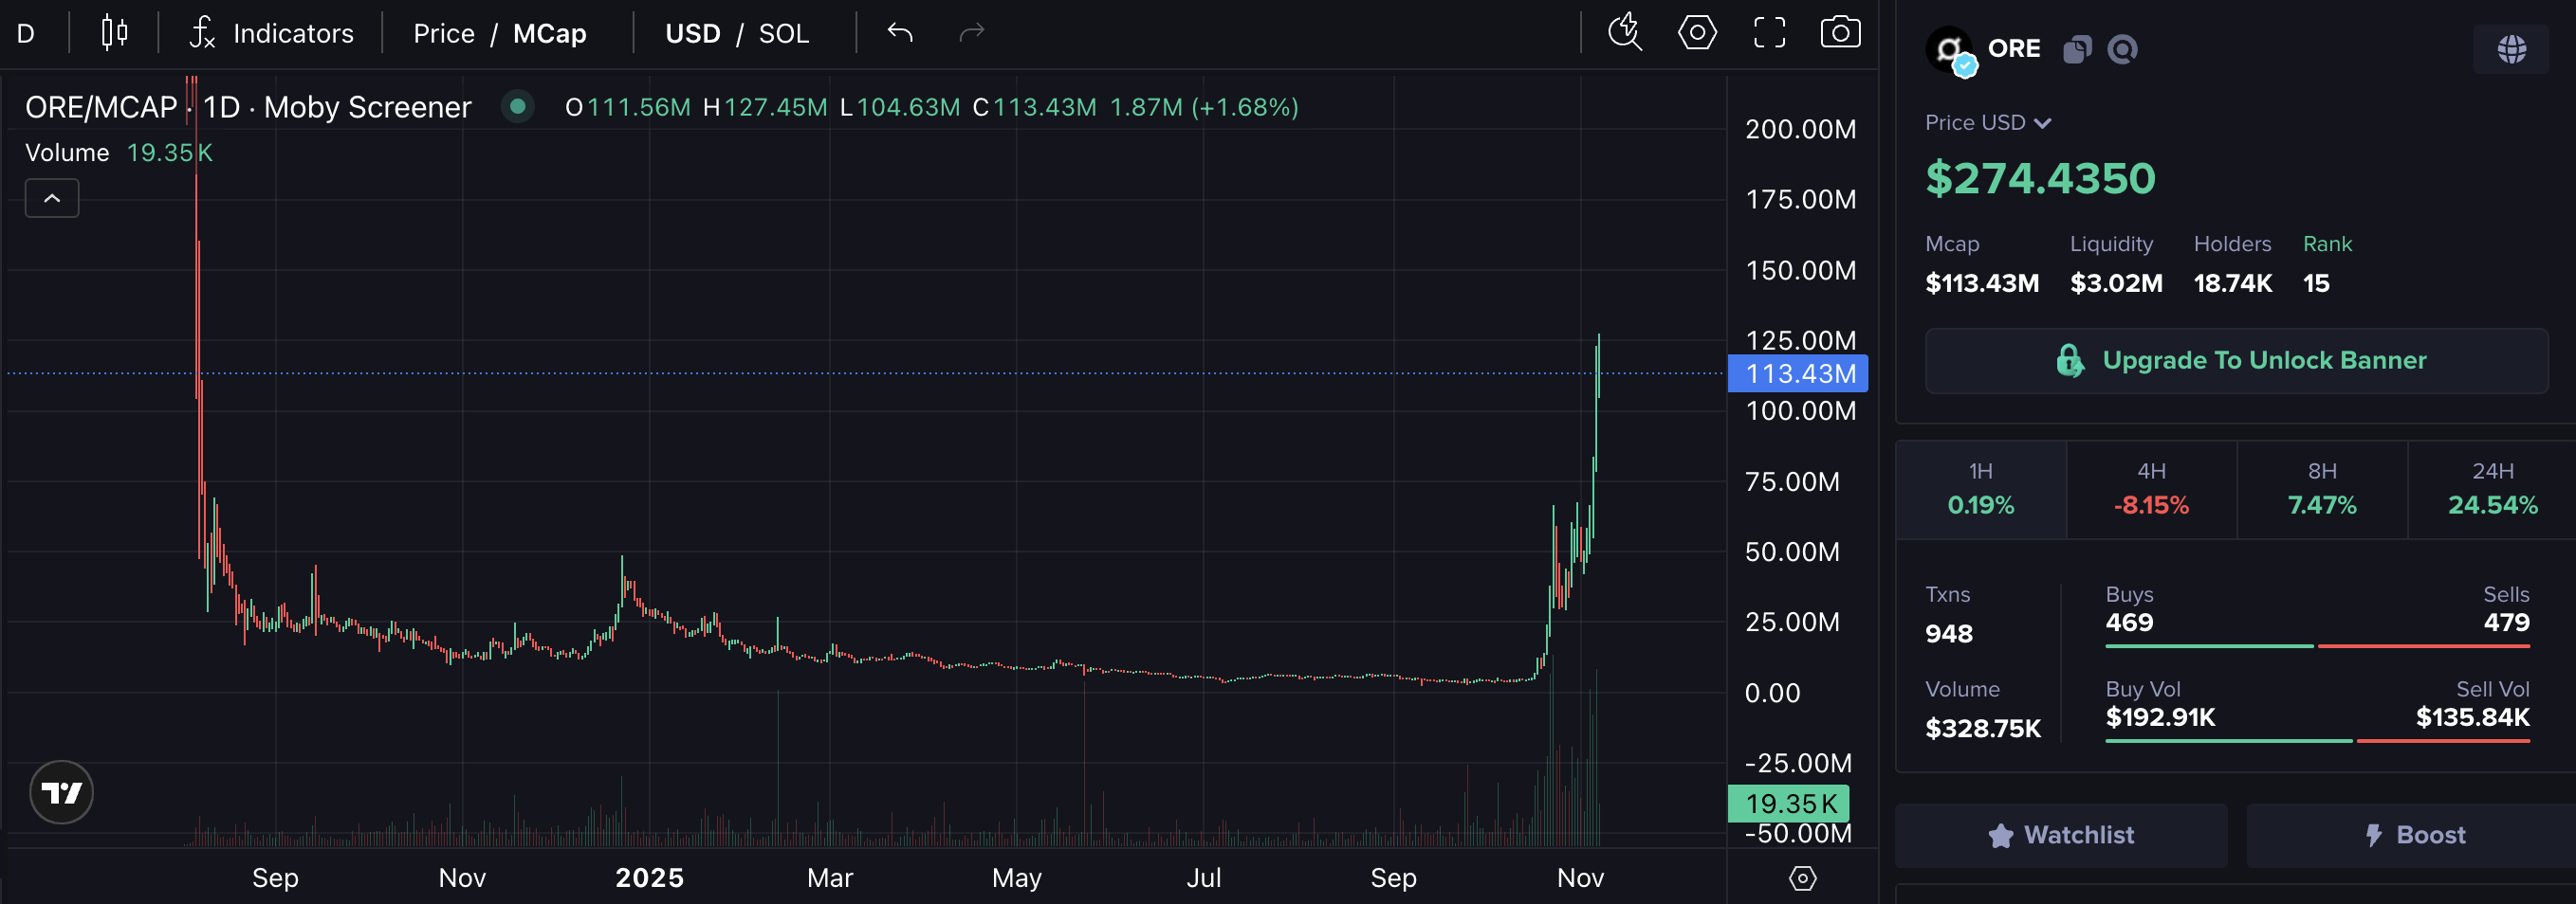Click the undo arrow
2576x904 pixels.
899,32
